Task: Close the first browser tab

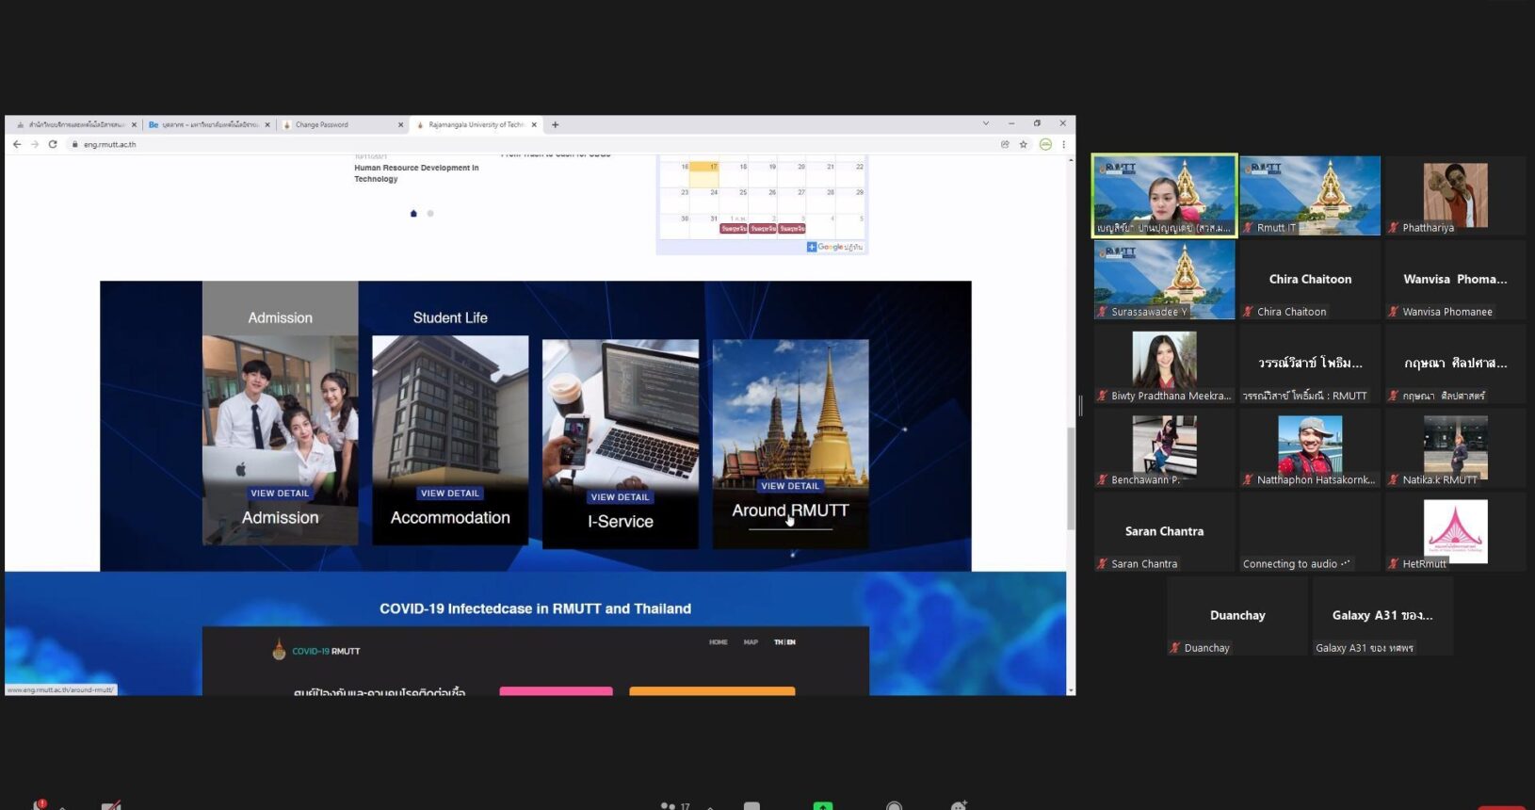Action: click(x=134, y=124)
